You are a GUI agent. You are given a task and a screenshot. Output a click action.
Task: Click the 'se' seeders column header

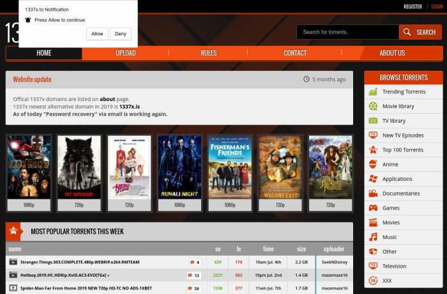218,249
